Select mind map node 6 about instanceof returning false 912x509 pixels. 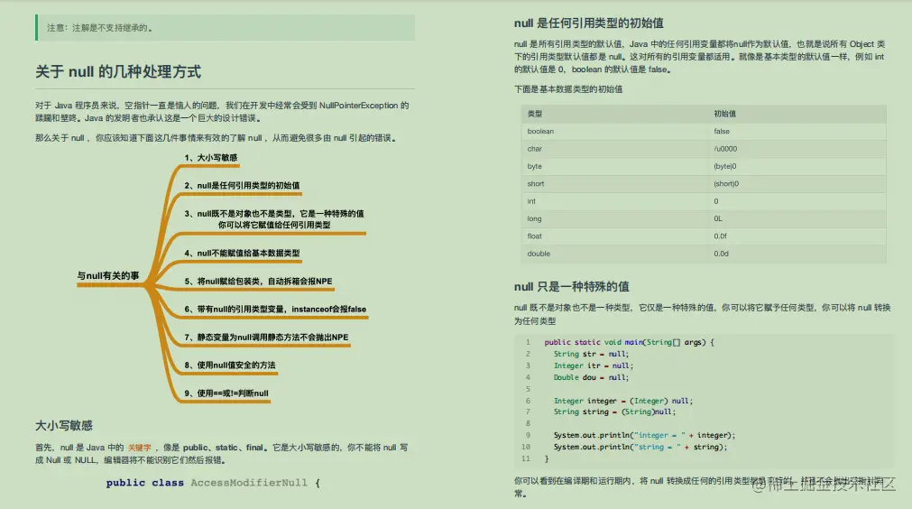pos(275,309)
